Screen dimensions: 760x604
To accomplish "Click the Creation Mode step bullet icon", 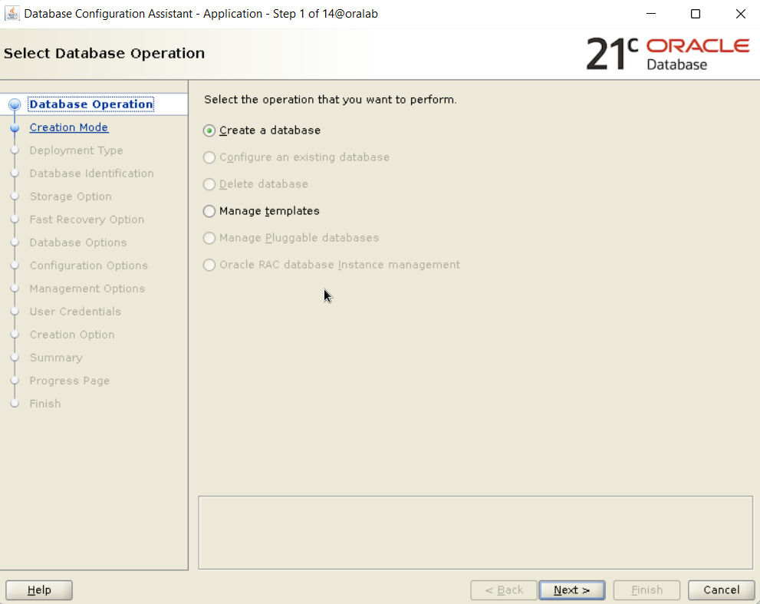I will [x=15, y=128].
